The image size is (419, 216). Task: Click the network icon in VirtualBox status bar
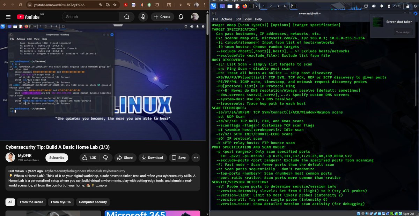click(x=371, y=213)
